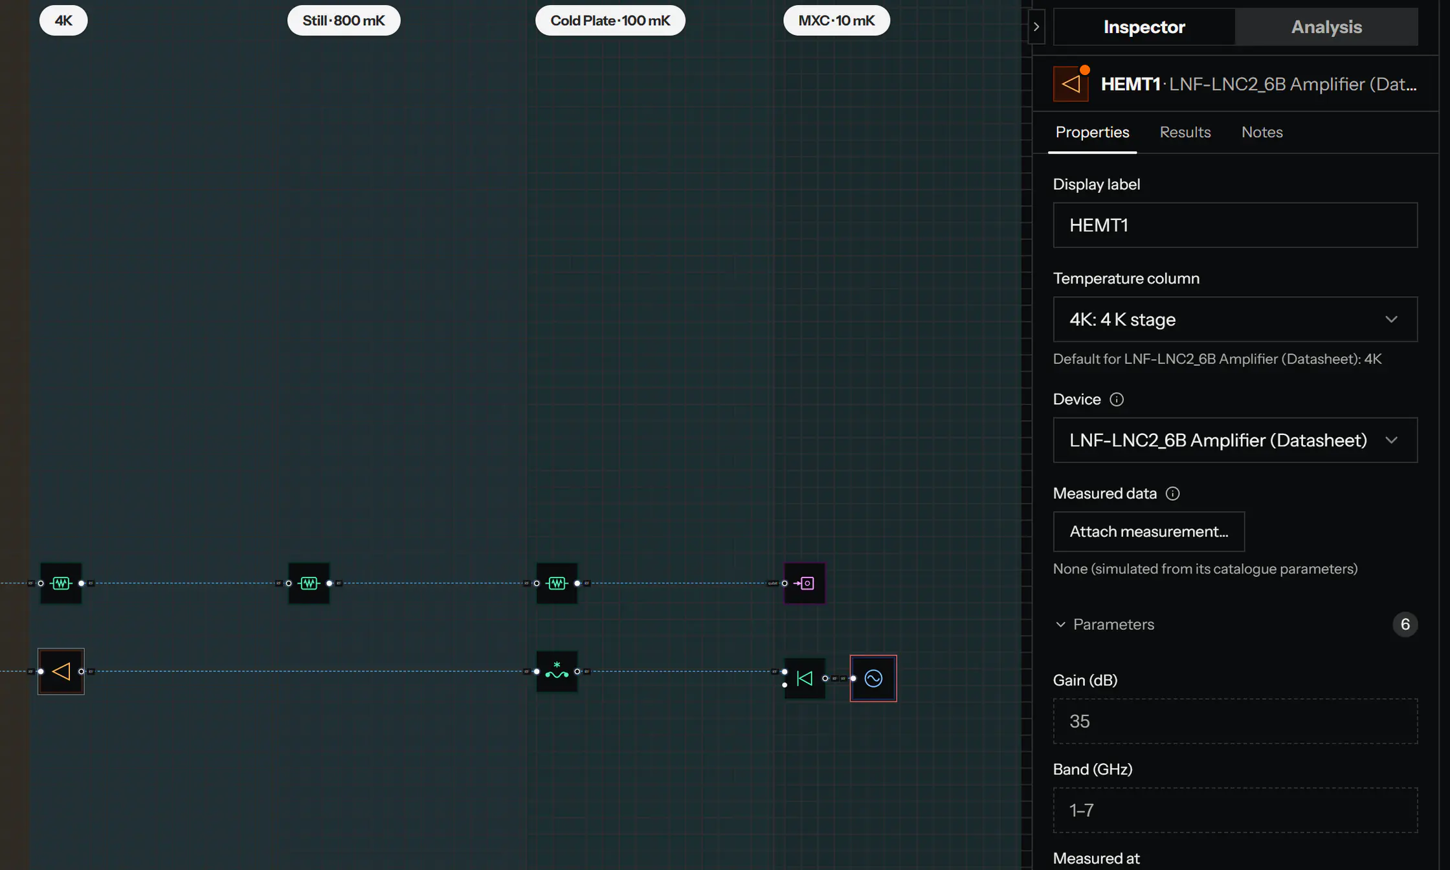The image size is (1450, 870).
Task: Select the green isolator node in MXC column
Action: click(805, 678)
